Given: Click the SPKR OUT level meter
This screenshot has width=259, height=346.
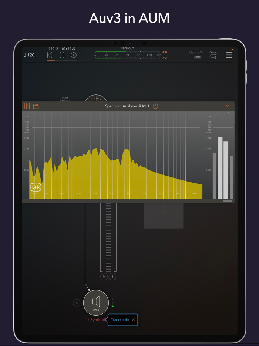Looking at the screenshot, I should 128,55.
